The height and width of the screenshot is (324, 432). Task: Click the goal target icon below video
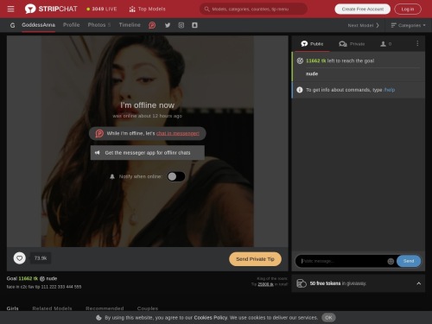(x=42, y=279)
